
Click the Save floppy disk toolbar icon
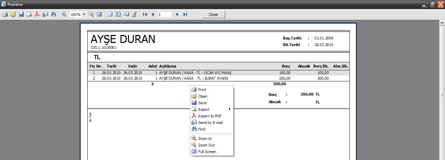(x=21, y=15)
